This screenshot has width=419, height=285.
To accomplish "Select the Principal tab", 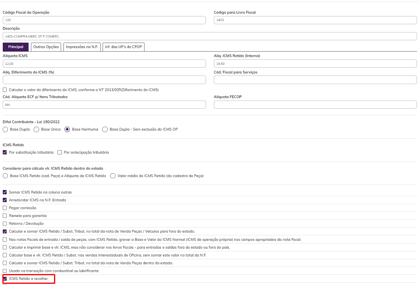I will 16,47.
